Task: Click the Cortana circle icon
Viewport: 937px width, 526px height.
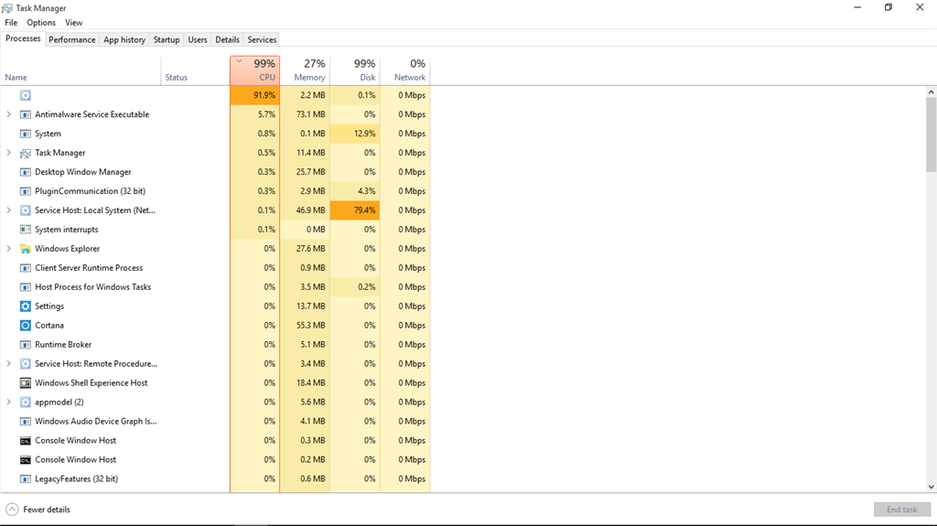Action: pos(25,325)
